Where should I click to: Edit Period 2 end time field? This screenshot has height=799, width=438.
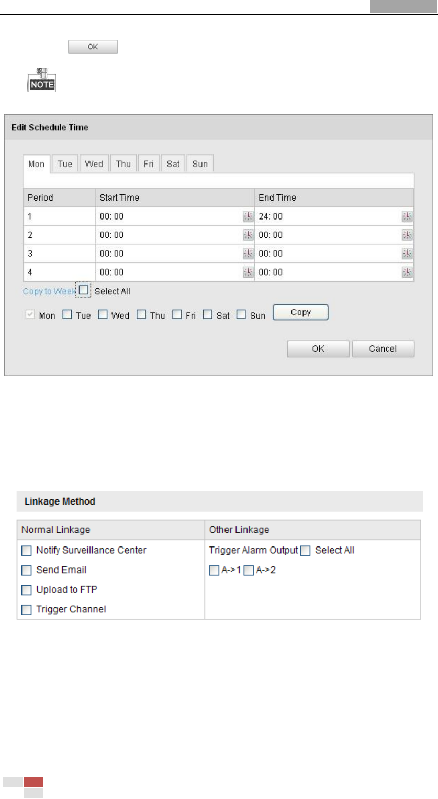[334, 235]
